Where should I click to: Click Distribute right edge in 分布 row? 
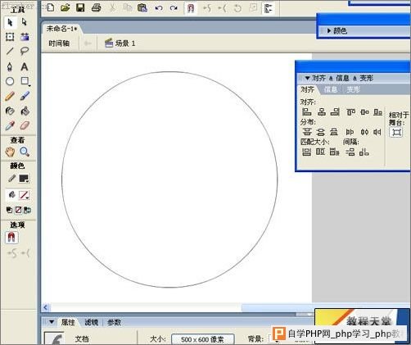coord(377,132)
